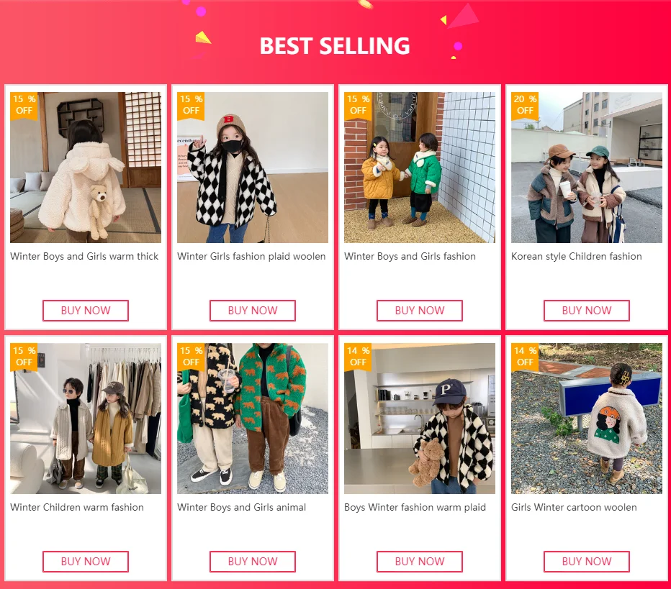Image resolution: width=671 pixels, height=589 pixels.
Task: Click BUY NOW under Winter Children warm fashion
Action: coord(86,561)
